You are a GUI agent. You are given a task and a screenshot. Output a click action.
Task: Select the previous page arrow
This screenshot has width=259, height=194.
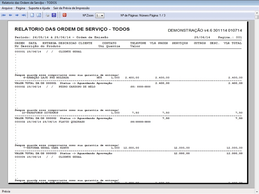pos(10,14)
